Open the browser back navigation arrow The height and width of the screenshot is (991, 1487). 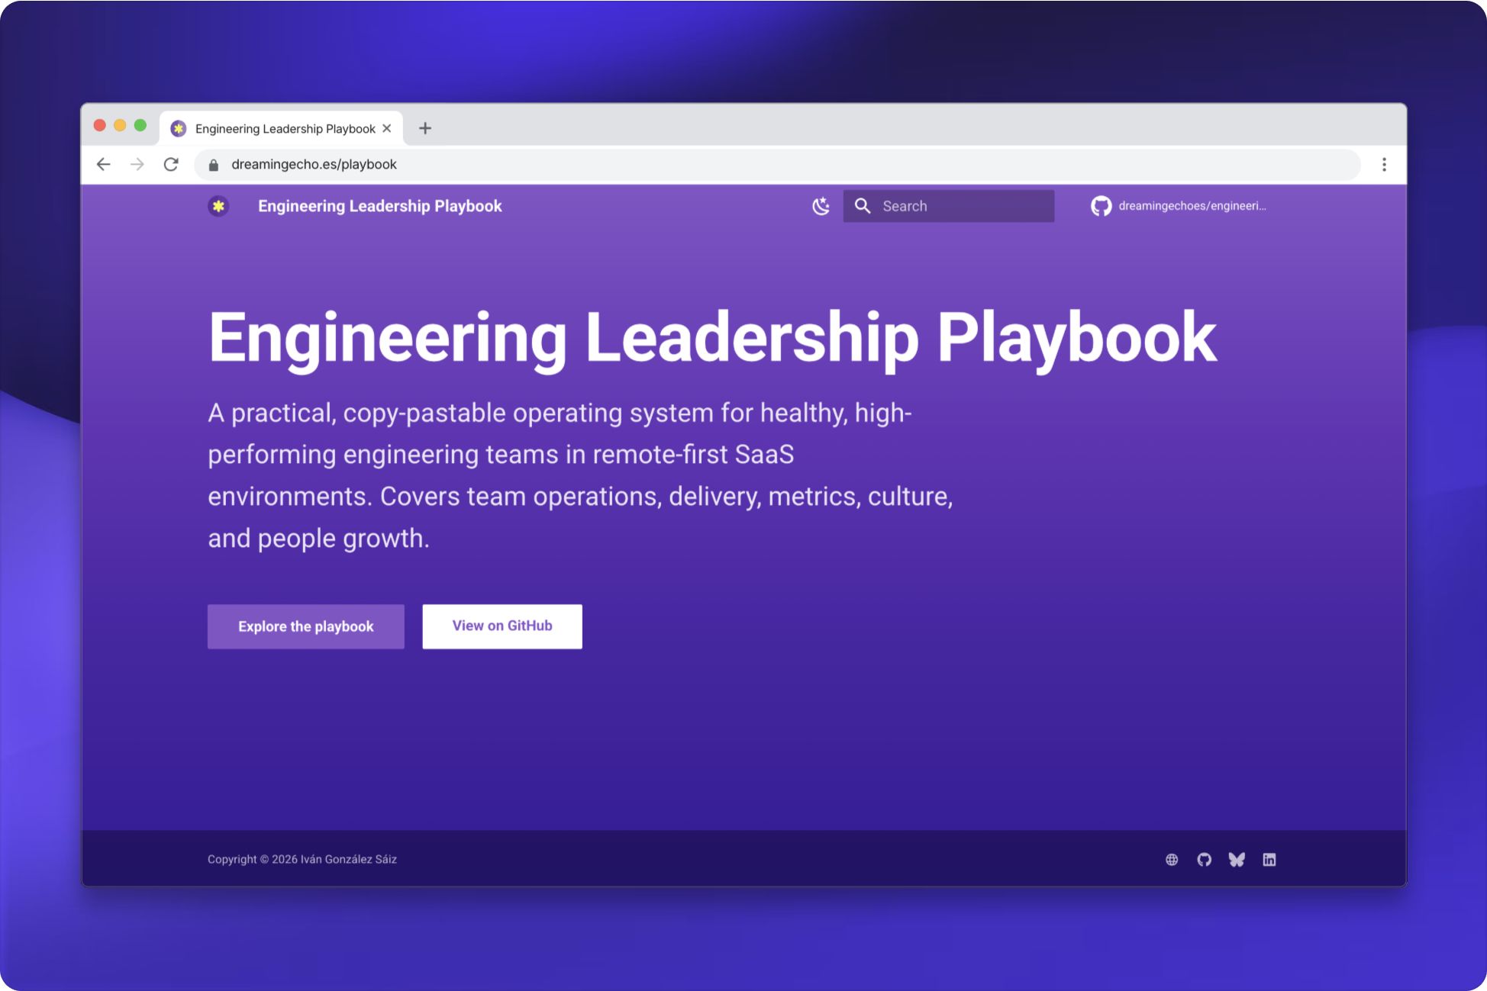[104, 164]
